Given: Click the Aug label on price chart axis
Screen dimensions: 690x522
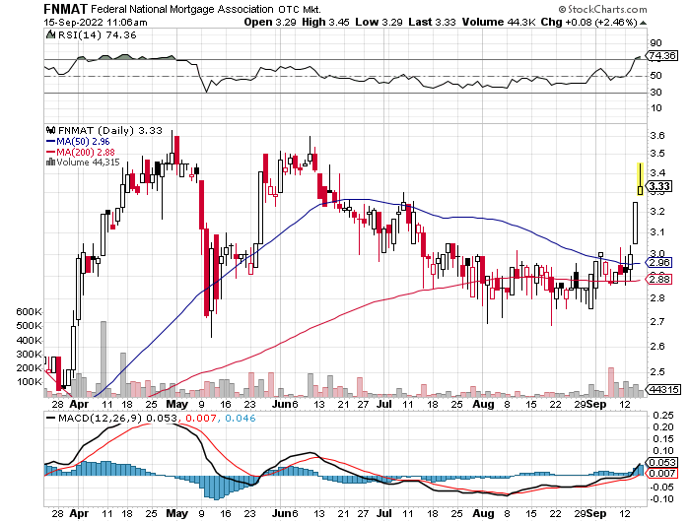Looking at the screenshot, I should coord(483,404).
